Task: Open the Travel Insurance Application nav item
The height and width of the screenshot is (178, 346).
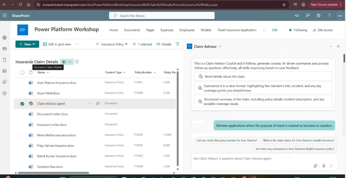Action: 237,30
